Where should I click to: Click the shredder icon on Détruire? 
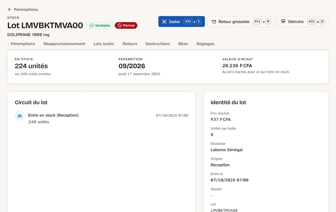point(283,22)
